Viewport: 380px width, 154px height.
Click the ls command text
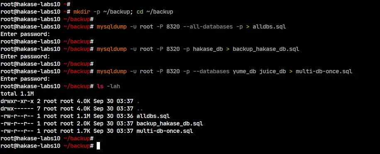100,86
